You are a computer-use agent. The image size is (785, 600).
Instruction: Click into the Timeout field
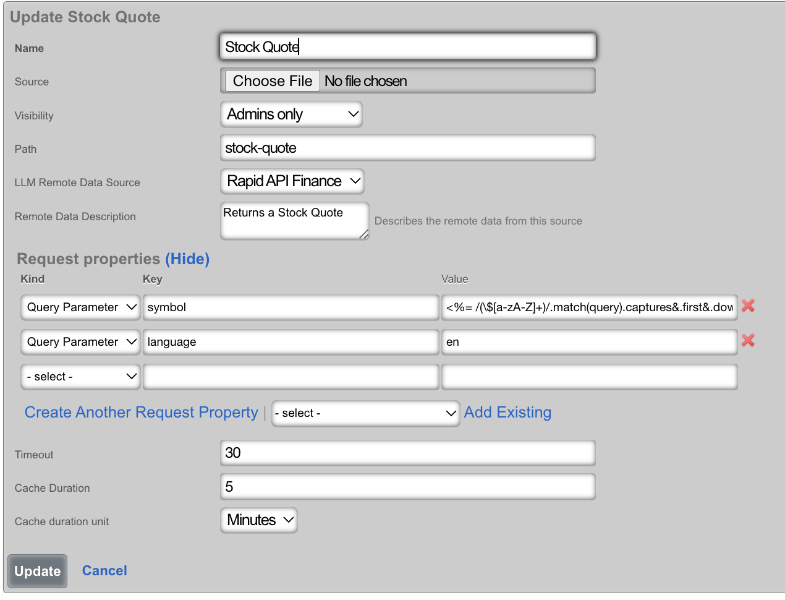407,453
